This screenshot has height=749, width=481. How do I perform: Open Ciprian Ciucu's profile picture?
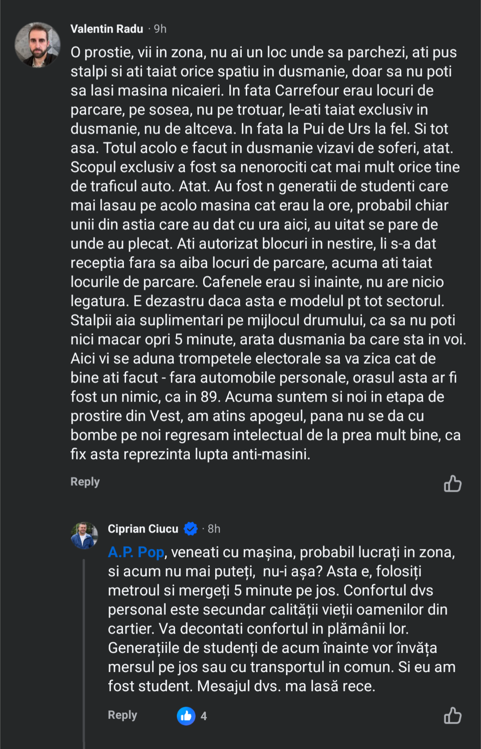[x=84, y=535]
